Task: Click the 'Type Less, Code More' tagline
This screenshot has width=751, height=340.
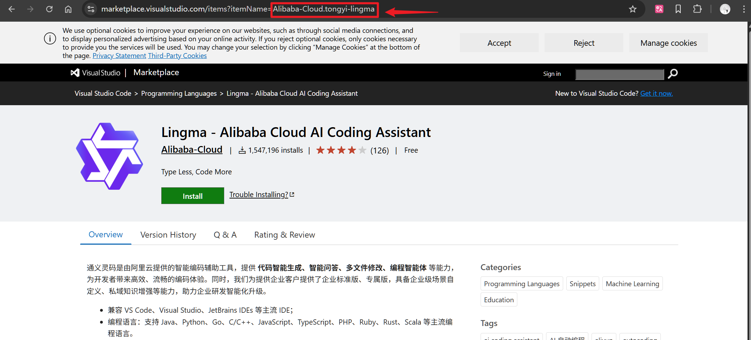Action: (x=197, y=172)
